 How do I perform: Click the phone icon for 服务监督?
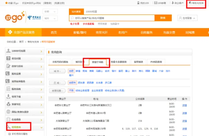click(7, 73)
